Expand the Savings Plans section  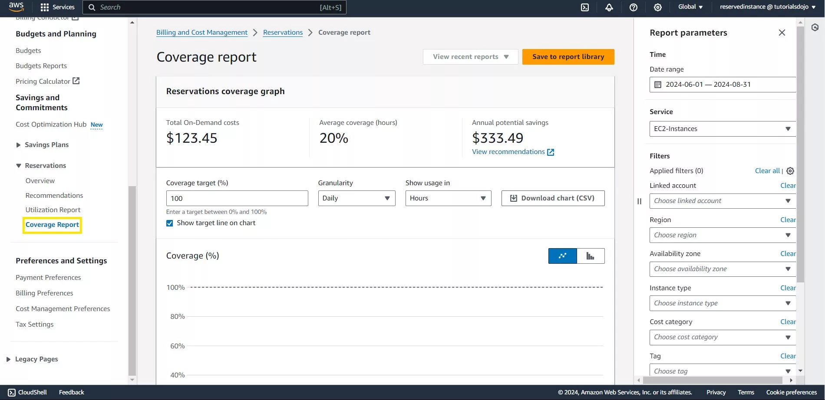18,145
